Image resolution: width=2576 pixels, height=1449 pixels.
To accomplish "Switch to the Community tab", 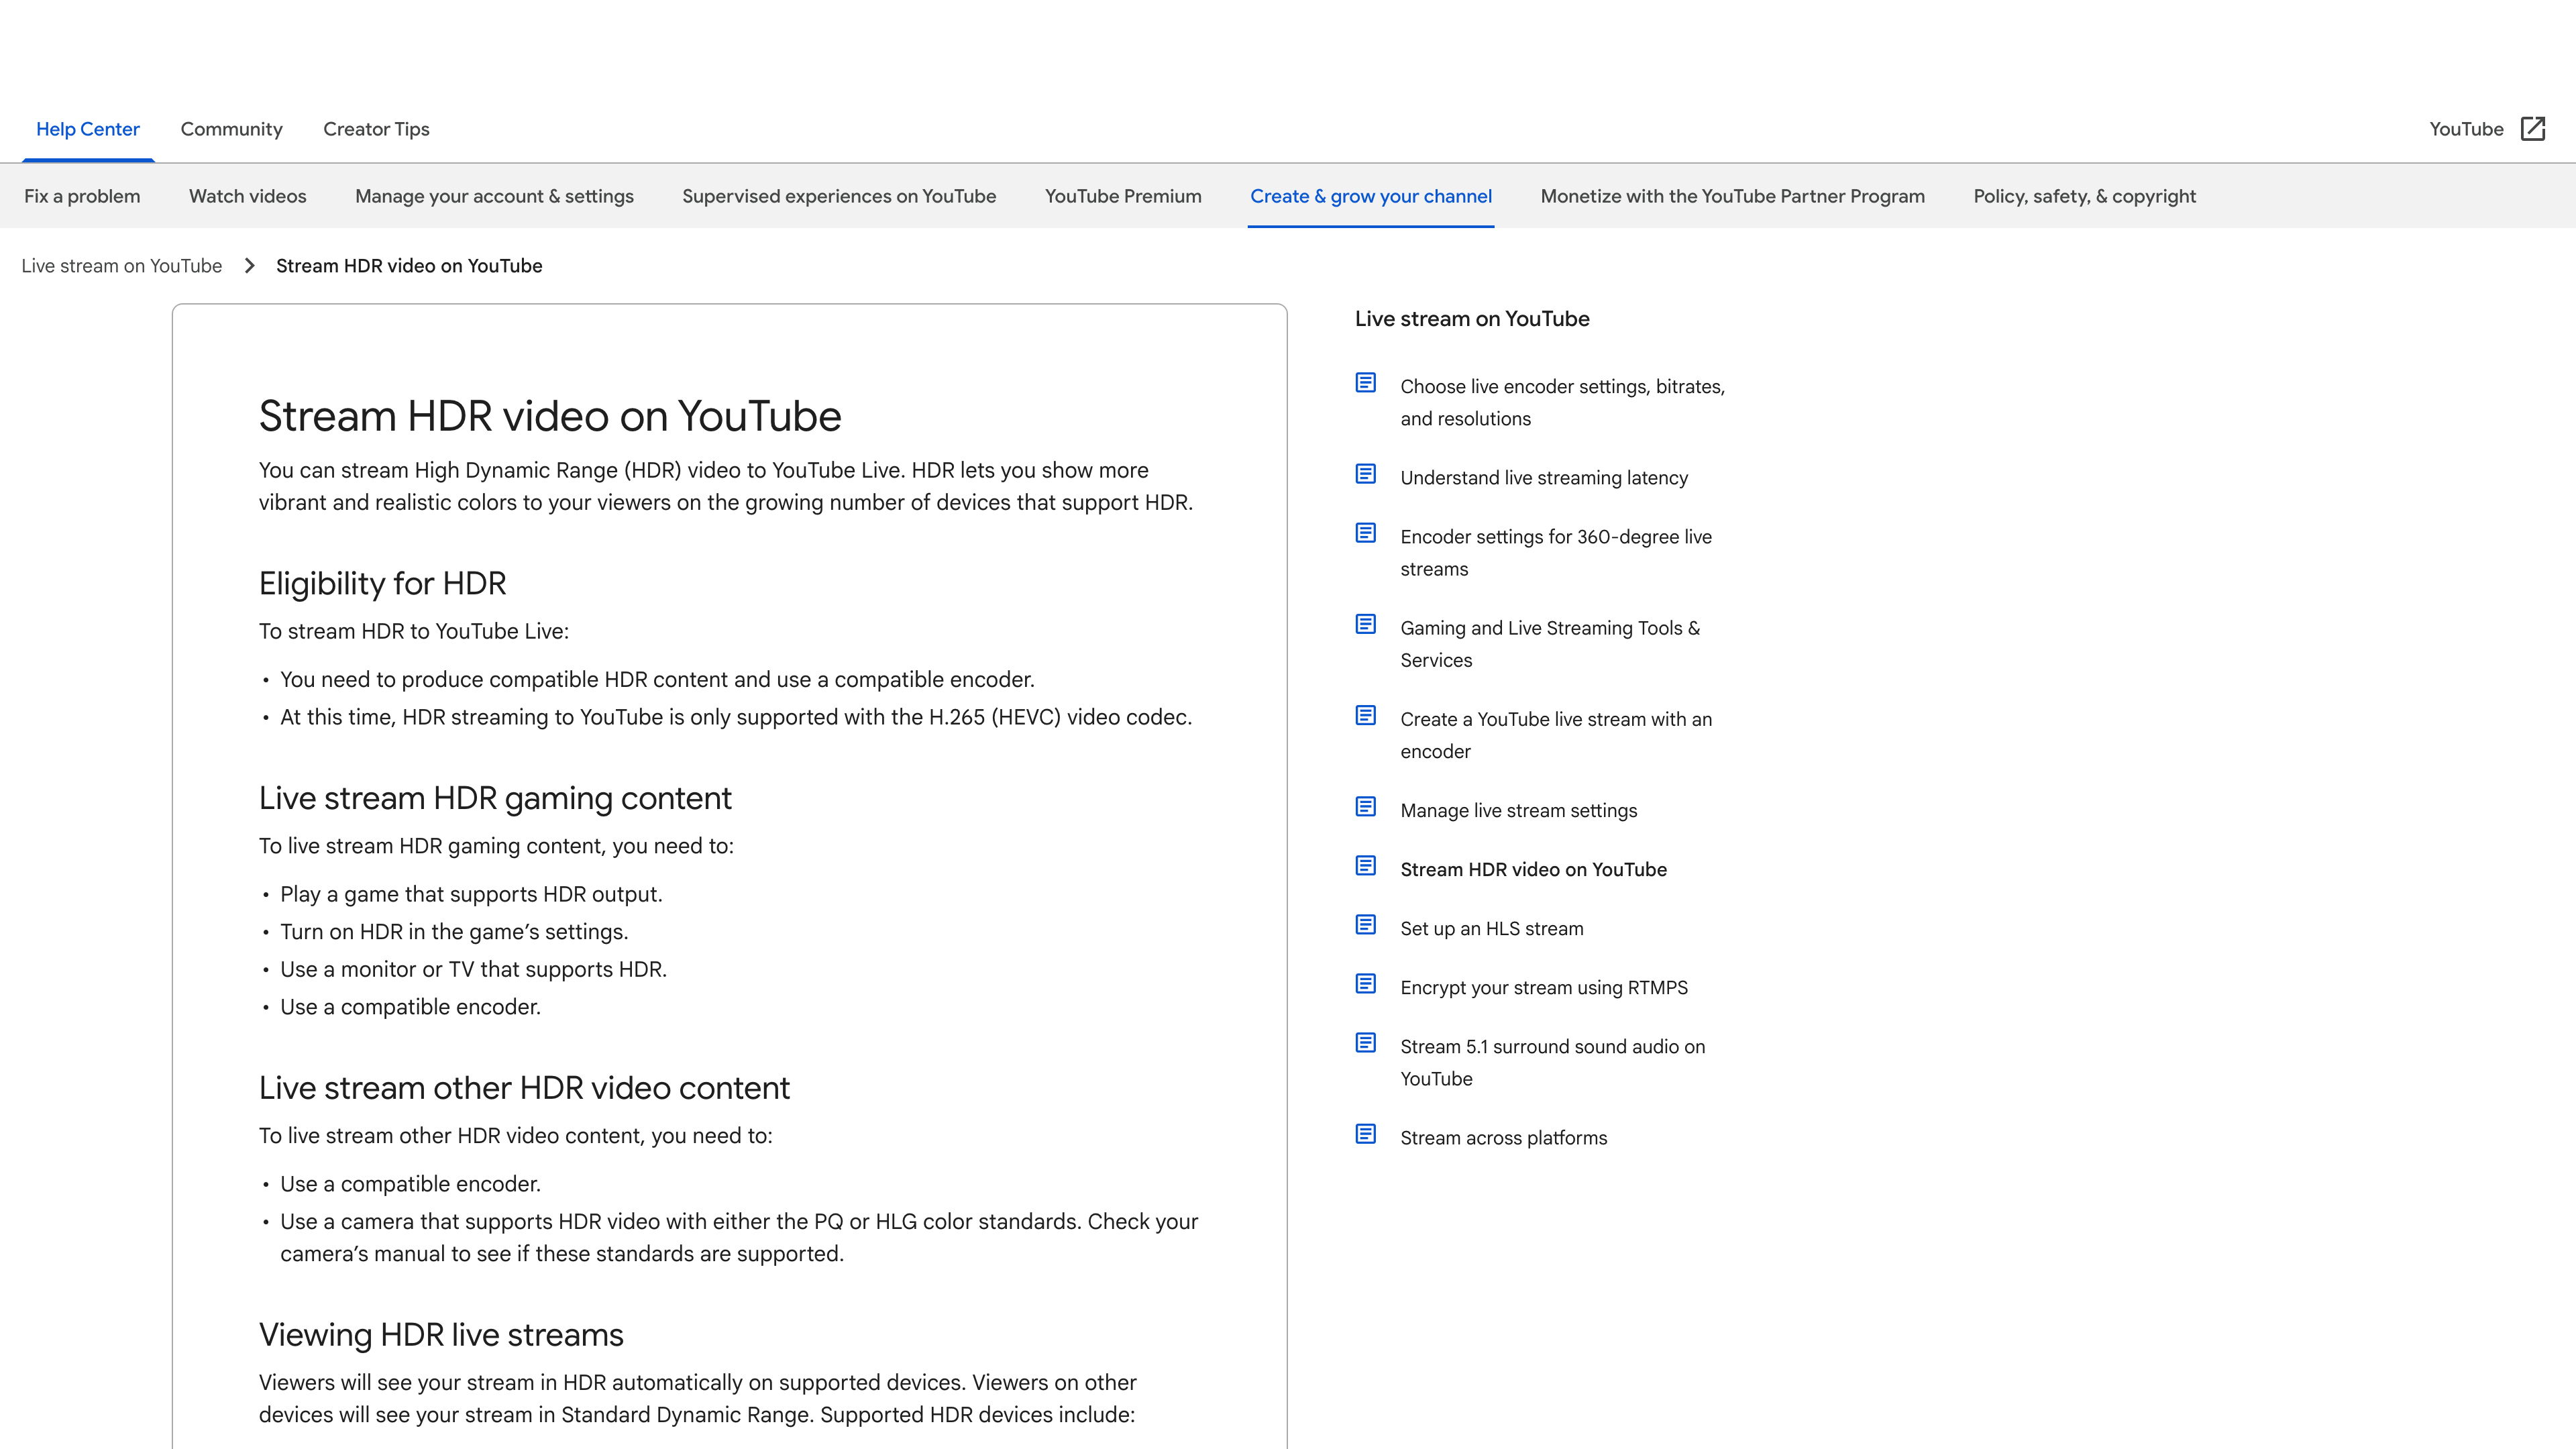I will (231, 129).
